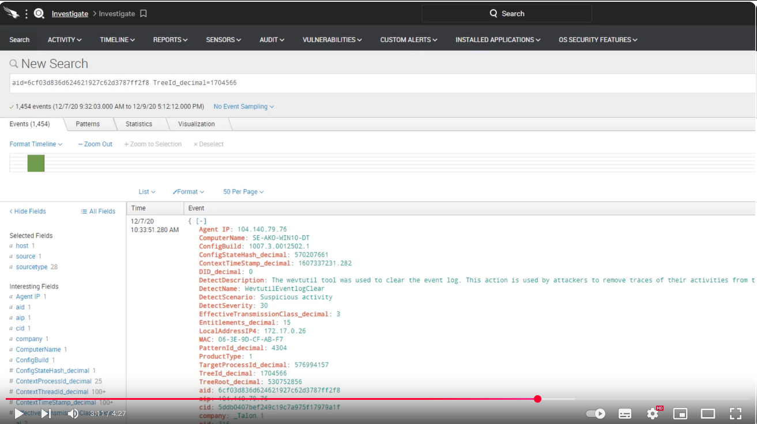Click the green timeline event bar

[36, 163]
